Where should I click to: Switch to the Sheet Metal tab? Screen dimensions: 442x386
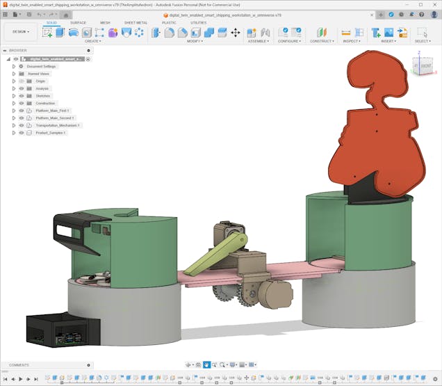click(x=136, y=22)
